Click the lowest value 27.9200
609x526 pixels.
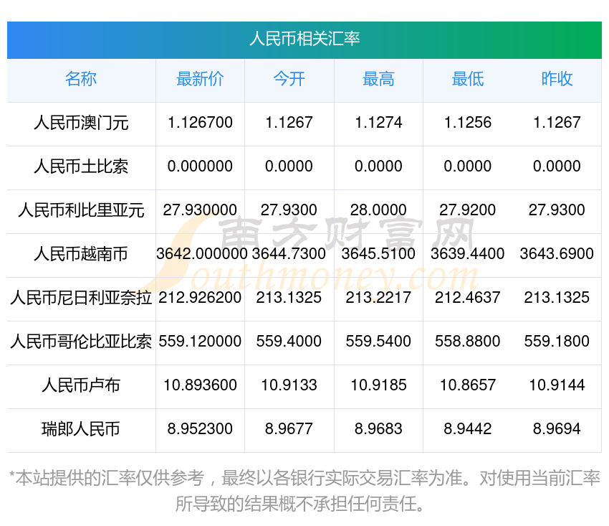468,210
